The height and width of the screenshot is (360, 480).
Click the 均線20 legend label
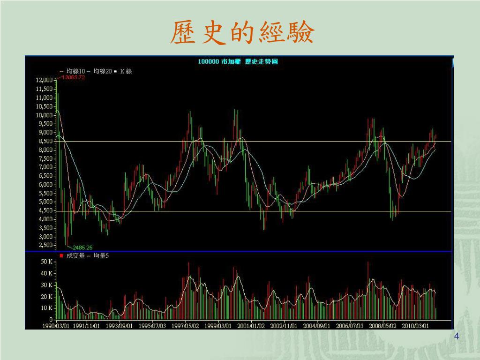click(103, 71)
